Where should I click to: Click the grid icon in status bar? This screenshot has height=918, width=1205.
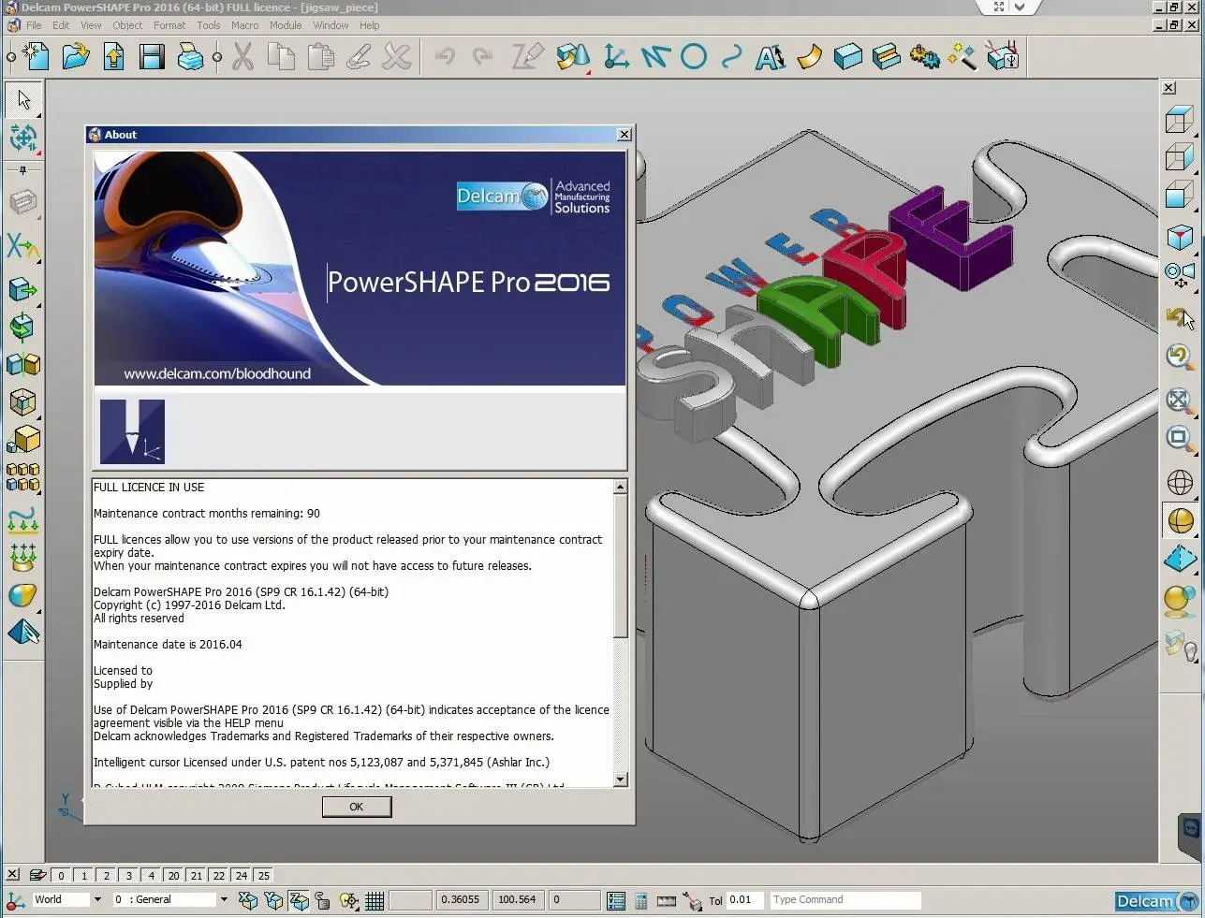(x=375, y=900)
